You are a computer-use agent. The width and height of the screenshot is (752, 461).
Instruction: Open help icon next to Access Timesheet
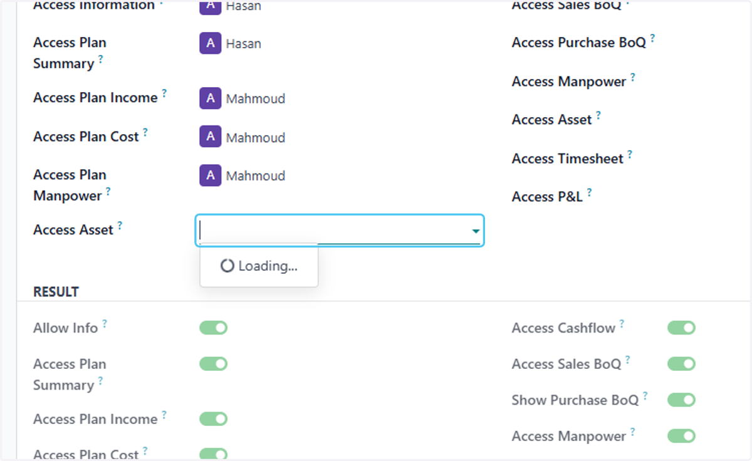coord(630,154)
